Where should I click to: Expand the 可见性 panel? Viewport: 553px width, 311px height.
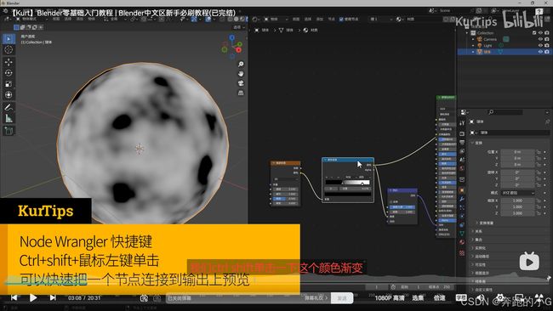point(479,264)
